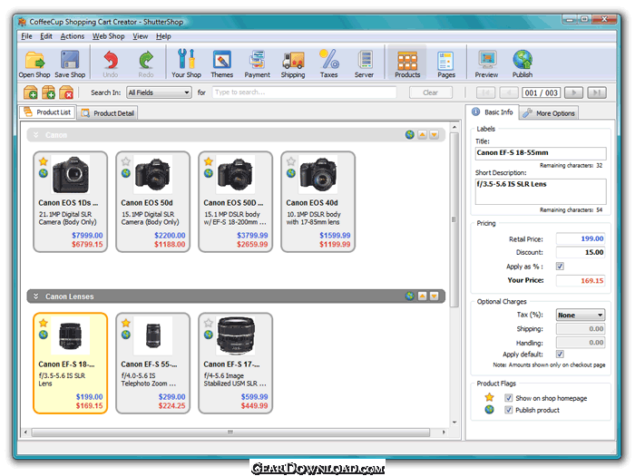Select the Canon EOS 50D kit product card

point(235,202)
